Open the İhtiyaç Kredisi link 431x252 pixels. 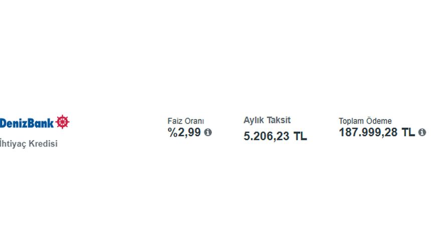pos(29,143)
